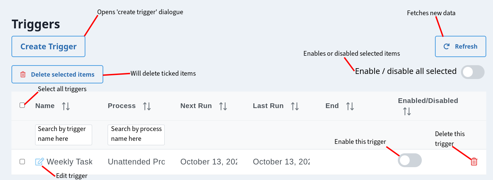Click the edit pencil icon for Weekly Task
493x180 pixels.
pos(39,162)
